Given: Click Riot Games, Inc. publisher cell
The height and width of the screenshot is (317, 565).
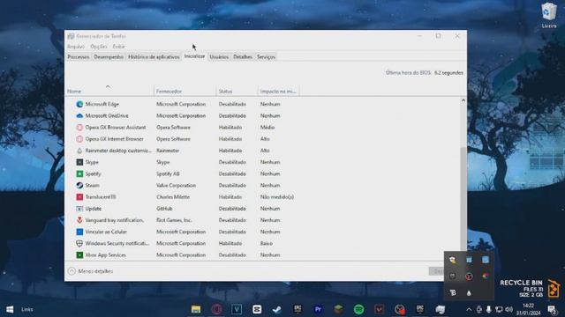Looking at the screenshot, I should 174,220.
